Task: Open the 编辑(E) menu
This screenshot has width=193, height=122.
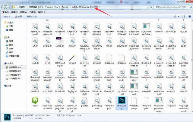Action: [14, 12]
